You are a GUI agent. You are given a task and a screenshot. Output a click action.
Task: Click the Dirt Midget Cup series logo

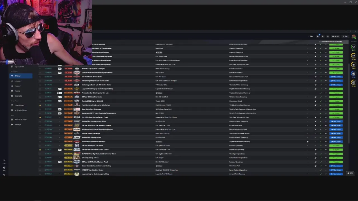click(77, 158)
